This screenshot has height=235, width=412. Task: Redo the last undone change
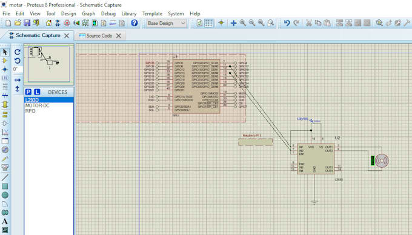[x=296, y=23]
